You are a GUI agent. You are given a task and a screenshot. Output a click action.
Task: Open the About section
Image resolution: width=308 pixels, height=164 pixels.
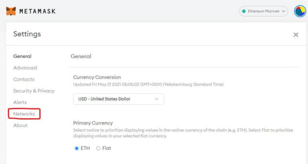(x=20, y=125)
